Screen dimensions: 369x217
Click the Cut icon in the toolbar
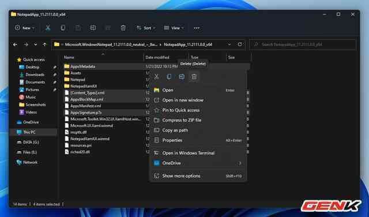pos(48,28)
